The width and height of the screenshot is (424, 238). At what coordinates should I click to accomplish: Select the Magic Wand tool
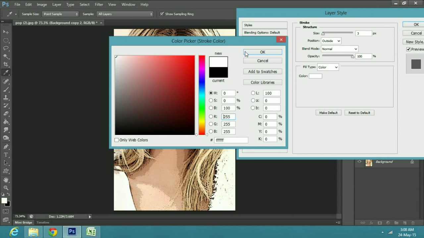6,57
